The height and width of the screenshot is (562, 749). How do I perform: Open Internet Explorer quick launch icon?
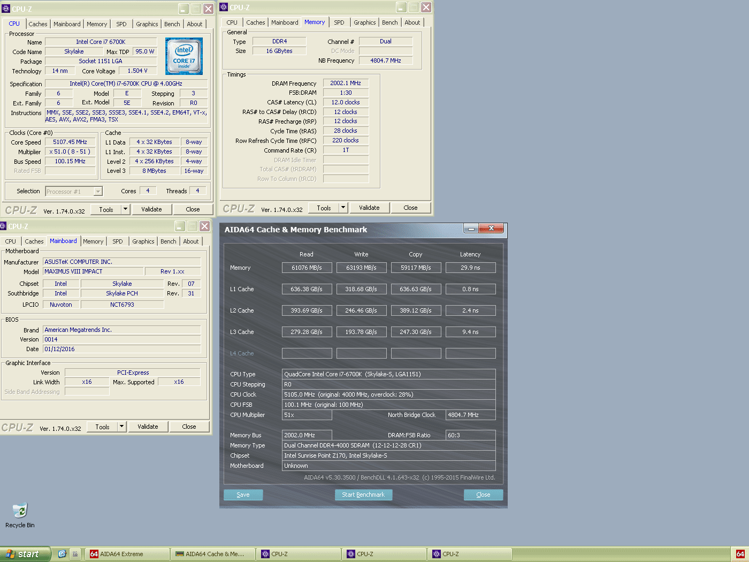(x=62, y=554)
